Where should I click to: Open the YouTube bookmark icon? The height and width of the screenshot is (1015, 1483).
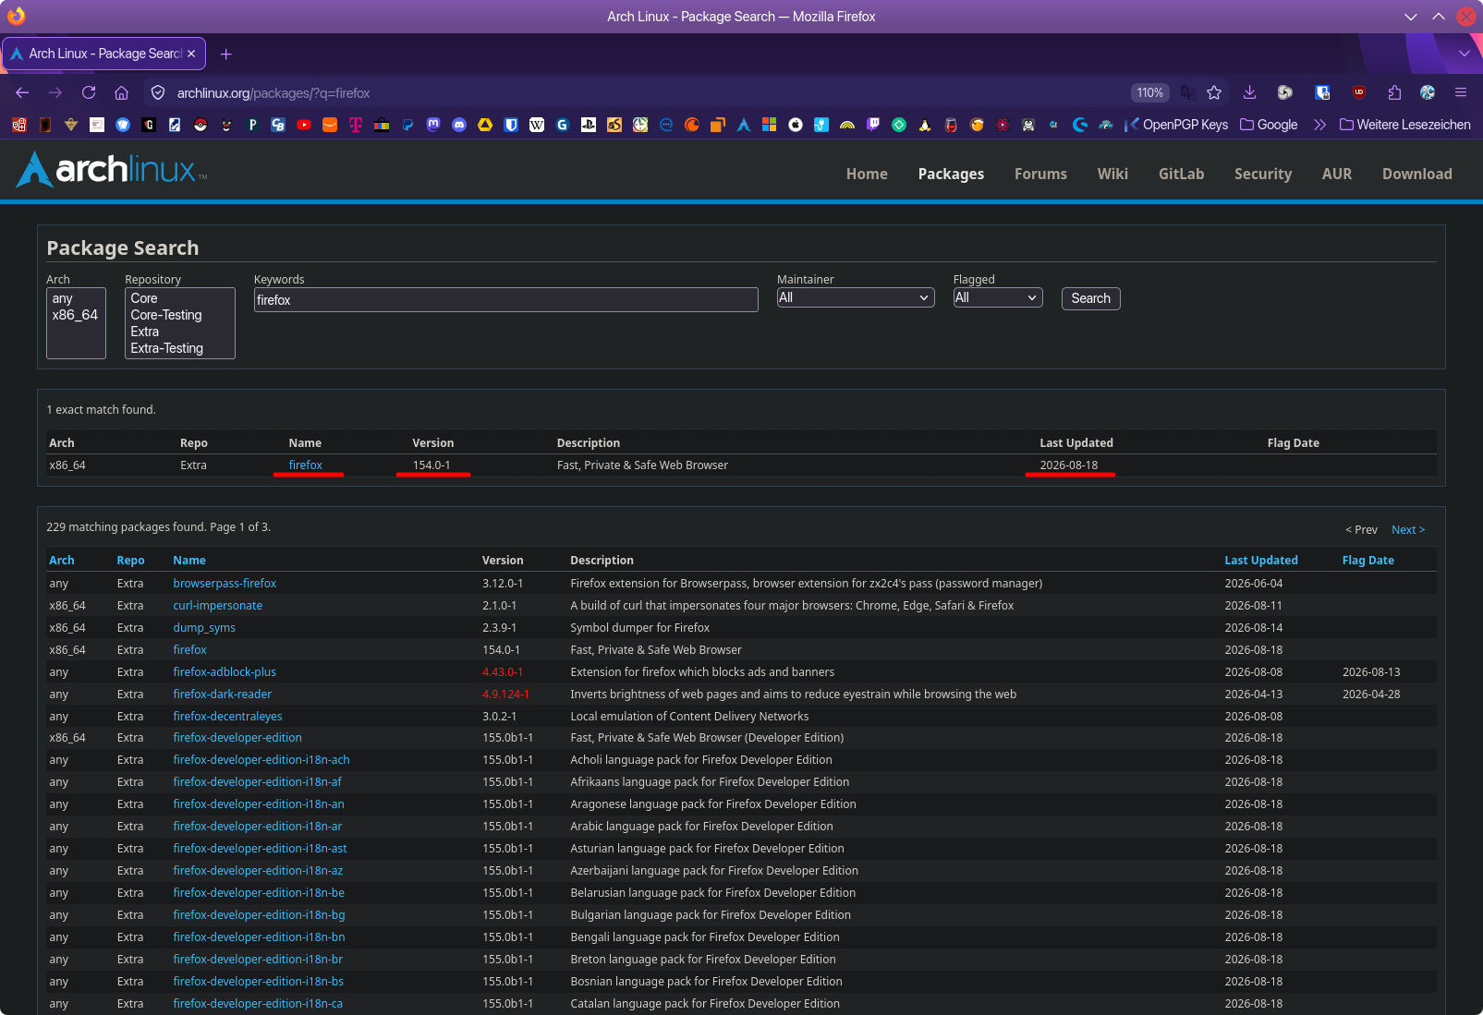pyautogui.click(x=304, y=125)
